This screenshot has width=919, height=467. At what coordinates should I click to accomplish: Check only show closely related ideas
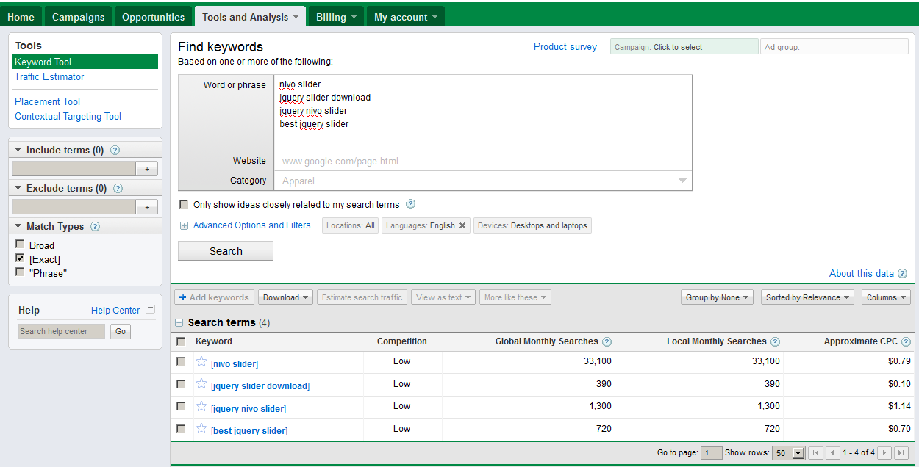click(x=184, y=205)
